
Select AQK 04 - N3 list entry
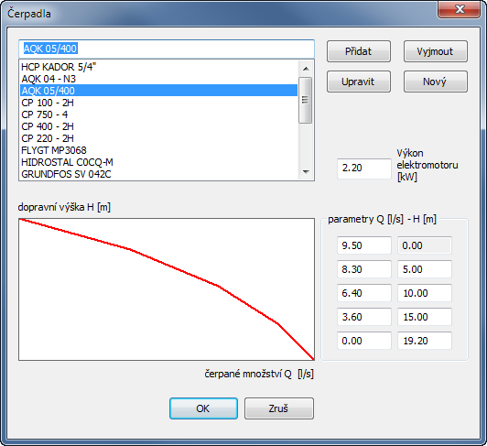[158, 79]
